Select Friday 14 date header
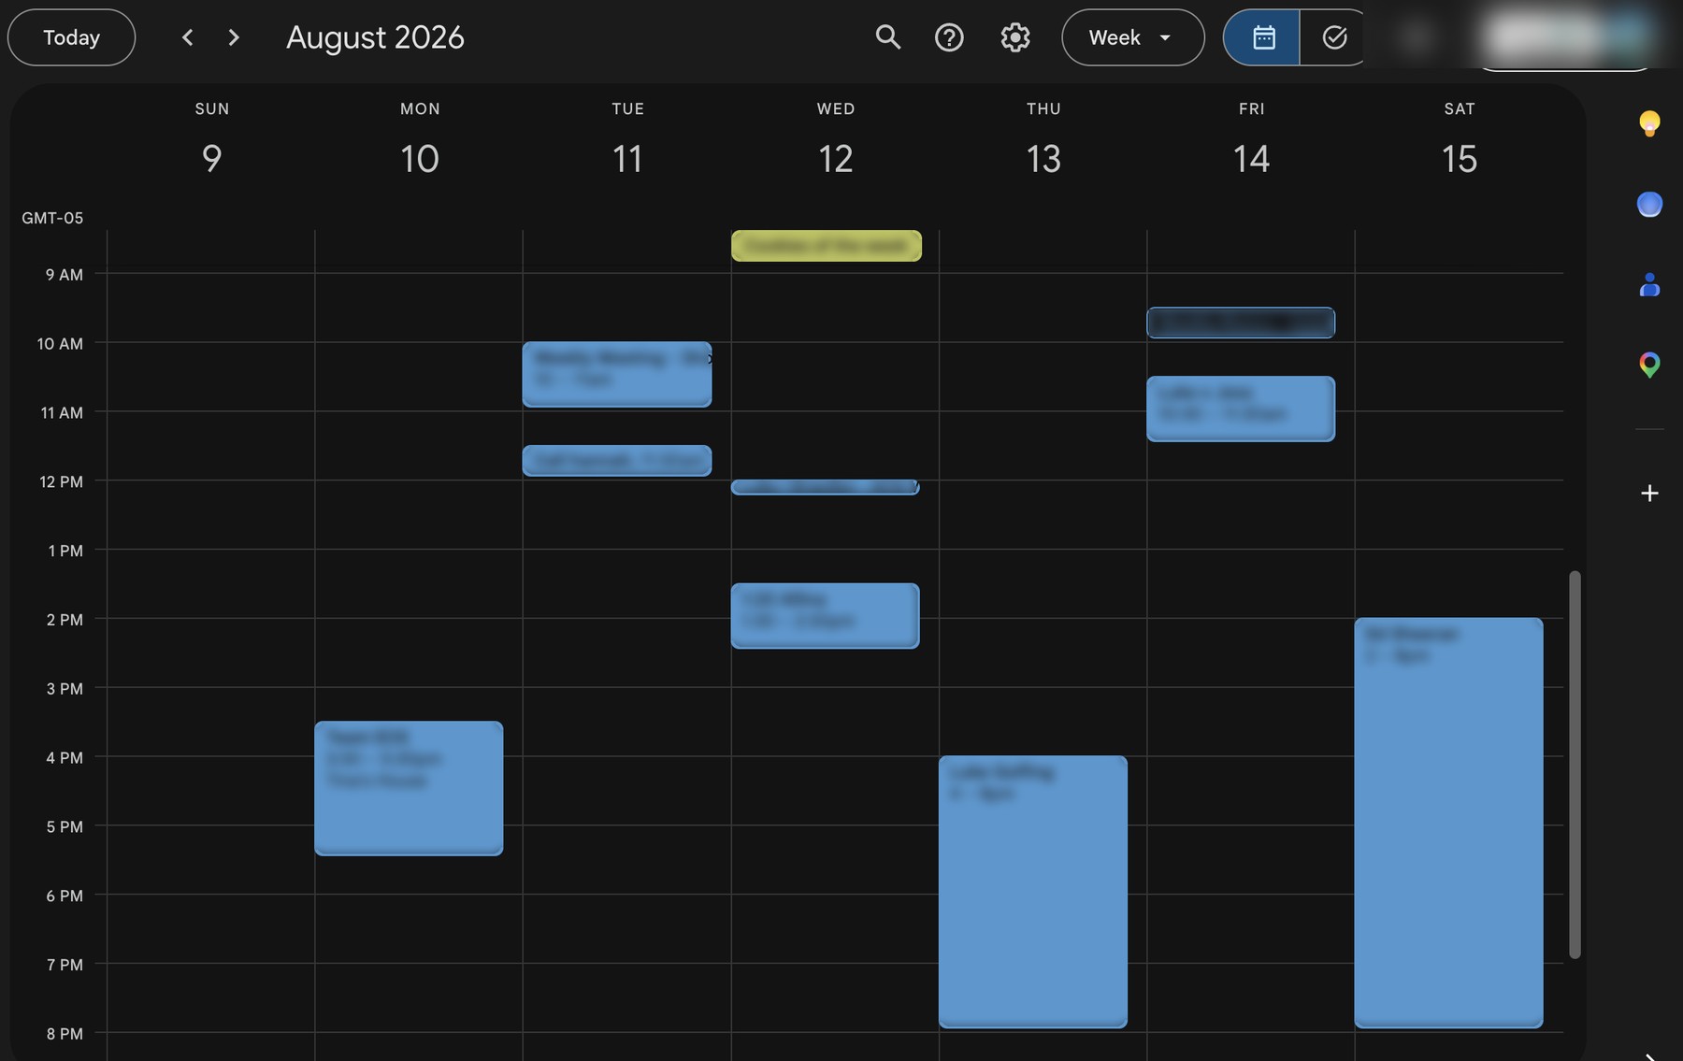The height and width of the screenshot is (1061, 1683). pyautogui.click(x=1251, y=158)
